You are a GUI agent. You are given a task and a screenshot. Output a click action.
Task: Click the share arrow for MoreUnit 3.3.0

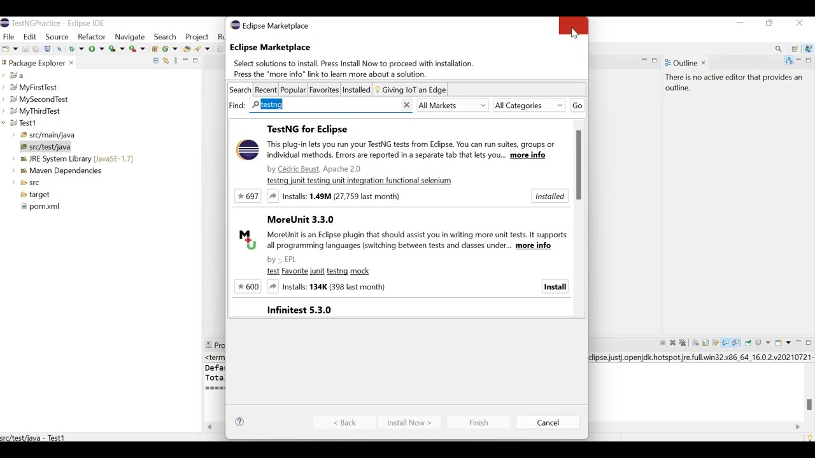(273, 286)
